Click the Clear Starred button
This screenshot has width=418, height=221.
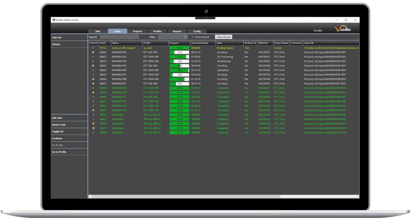point(223,37)
